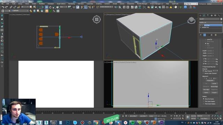Open the File menu
223x125 pixels.
(x=2, y=4)
